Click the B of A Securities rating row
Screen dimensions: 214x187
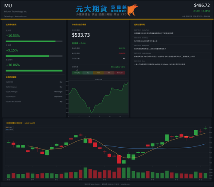click(34, 102)
